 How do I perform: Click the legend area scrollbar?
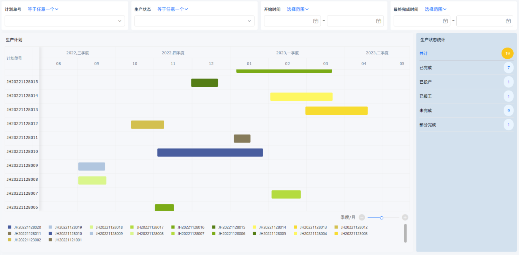click(x=405, y=233)
